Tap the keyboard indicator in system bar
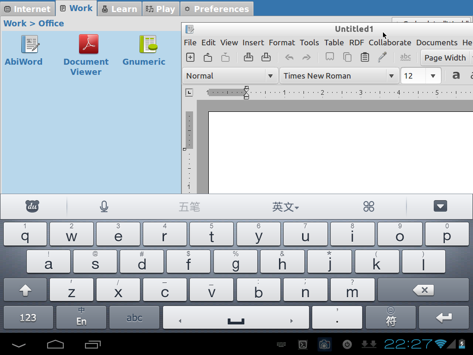The height and width of the screenshot is (355, 473). tap(281, 344)
